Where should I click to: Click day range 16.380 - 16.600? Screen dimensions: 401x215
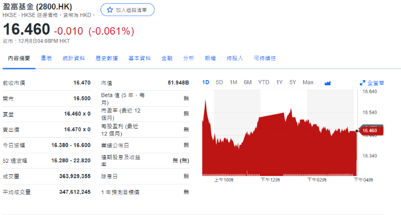71,145
